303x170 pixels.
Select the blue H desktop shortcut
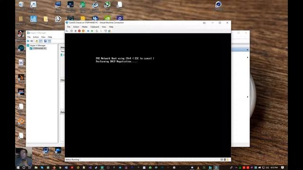(x=21, y=64)
